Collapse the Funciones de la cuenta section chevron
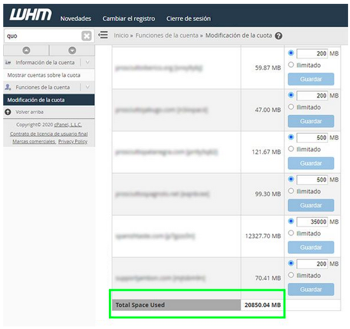Screen dimensions: 350x329 [x=88, y=87]
